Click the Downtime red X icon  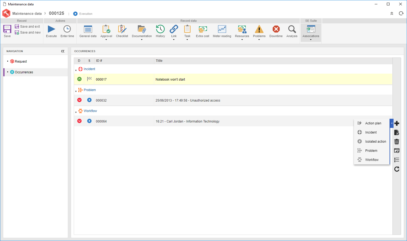point(276,29)
